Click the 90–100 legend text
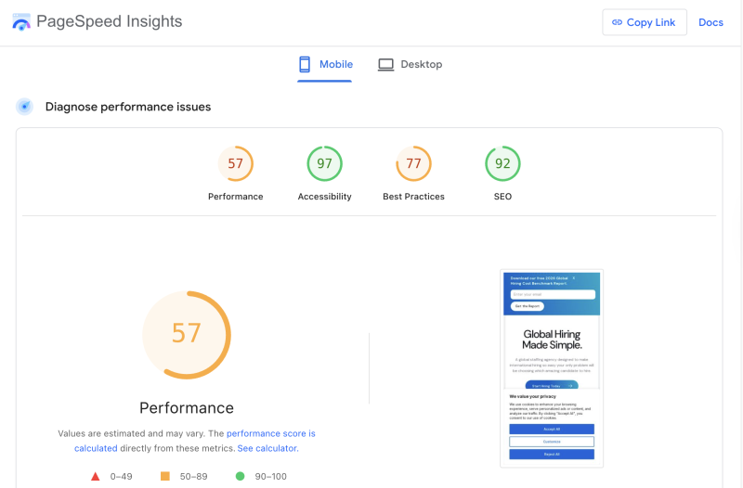This screenshot has width=743, height=488. pyautogui.click(x=271, y=477)
